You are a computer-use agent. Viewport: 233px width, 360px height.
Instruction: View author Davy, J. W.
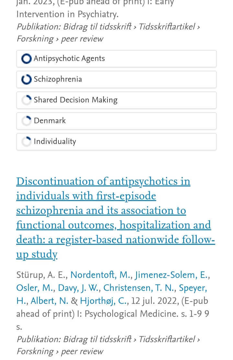pos(78,288)
